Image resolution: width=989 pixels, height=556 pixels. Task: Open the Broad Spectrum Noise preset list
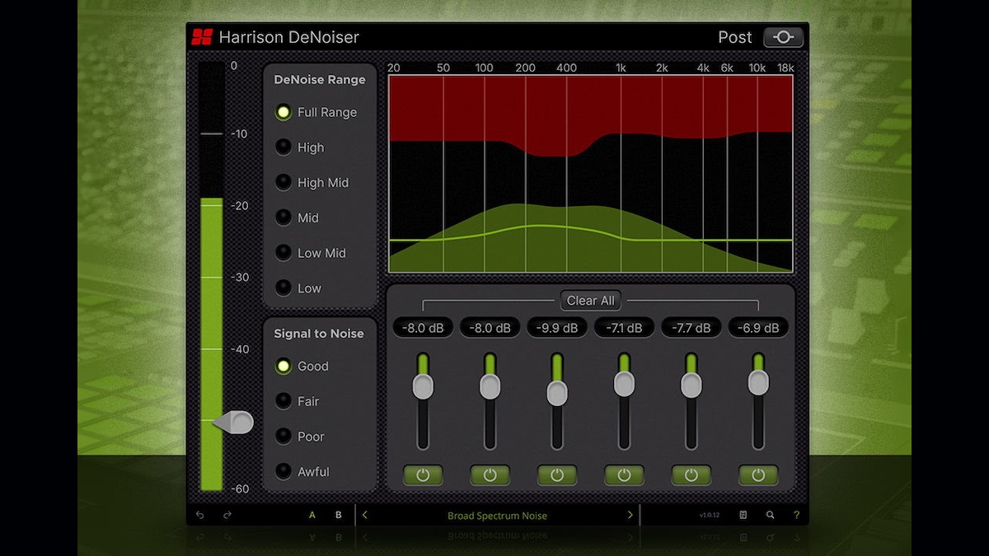(x=497, y=516)
